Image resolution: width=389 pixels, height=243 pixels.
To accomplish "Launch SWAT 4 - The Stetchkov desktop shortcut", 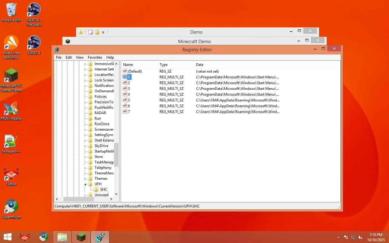I will pos(34,15).
